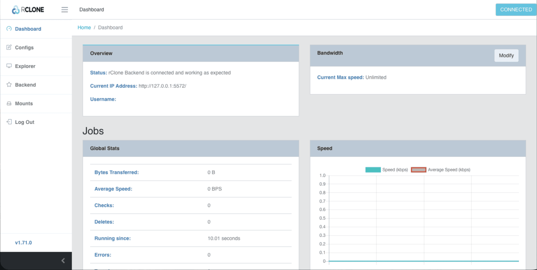The height and width of the screenshot is (270, 537).
Task: Click the Unlimited speed value
Action: point(376,77)
